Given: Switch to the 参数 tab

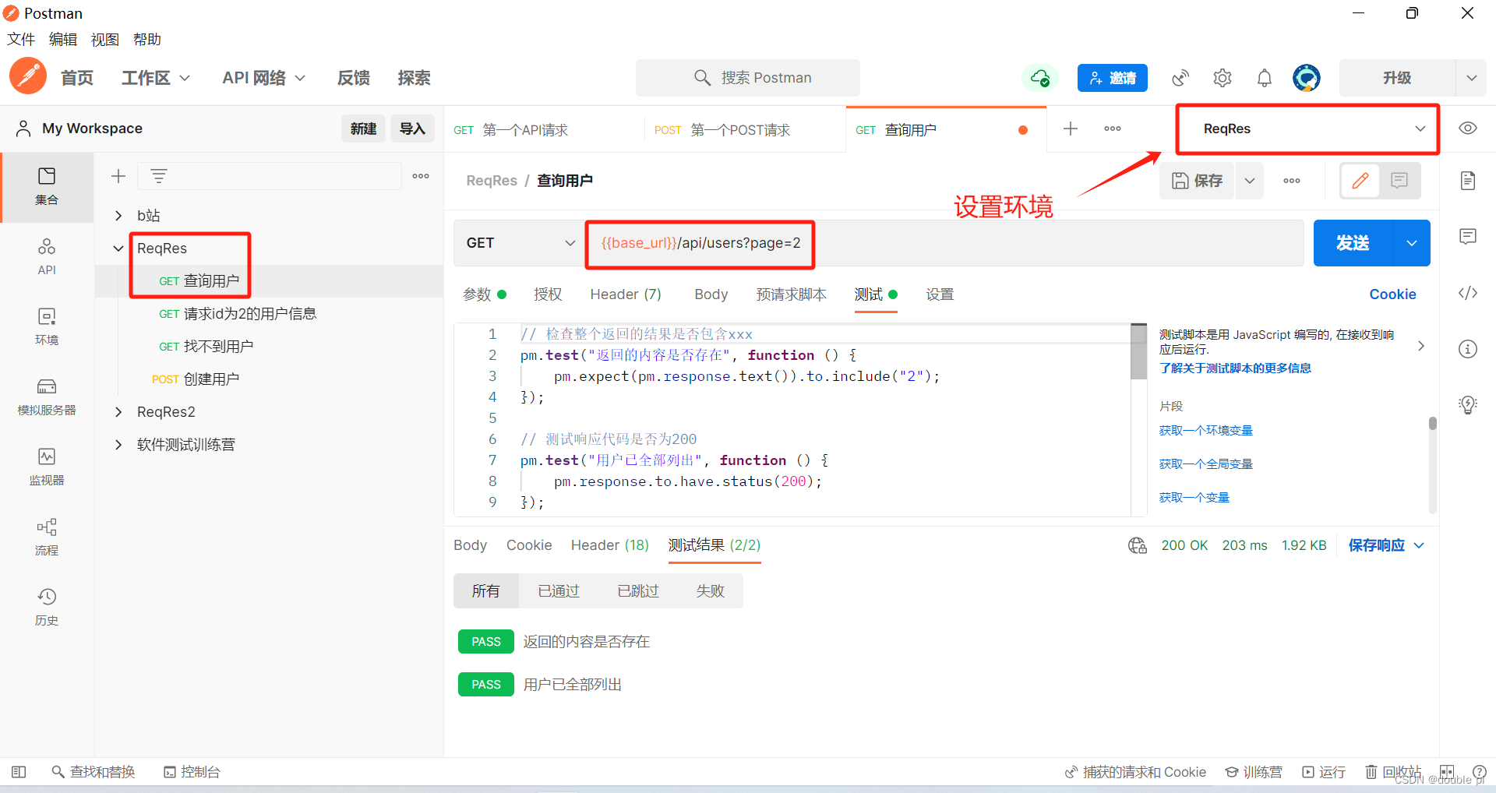Looking at the screenshot, I should click(x=484, y=294).
